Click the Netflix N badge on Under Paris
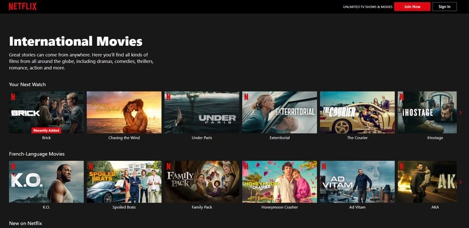469x228 pixels. (168, 97)
